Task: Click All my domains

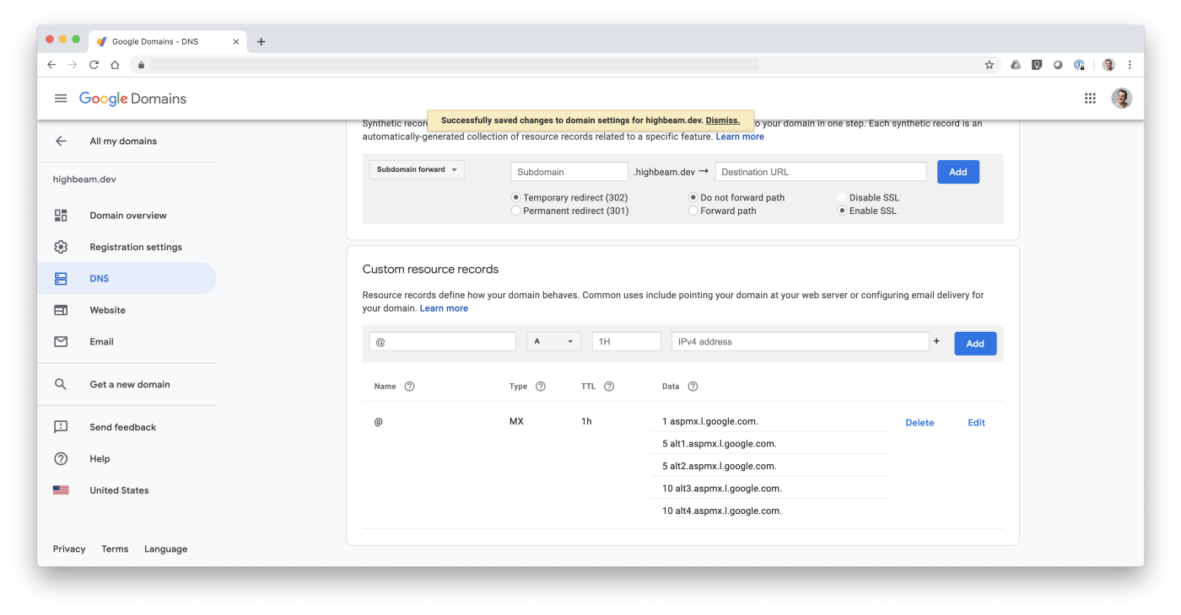Action: (123, 142)
